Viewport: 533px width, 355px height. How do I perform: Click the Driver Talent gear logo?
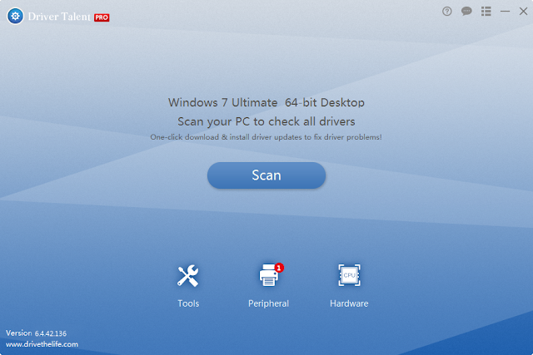coord(15,16)
